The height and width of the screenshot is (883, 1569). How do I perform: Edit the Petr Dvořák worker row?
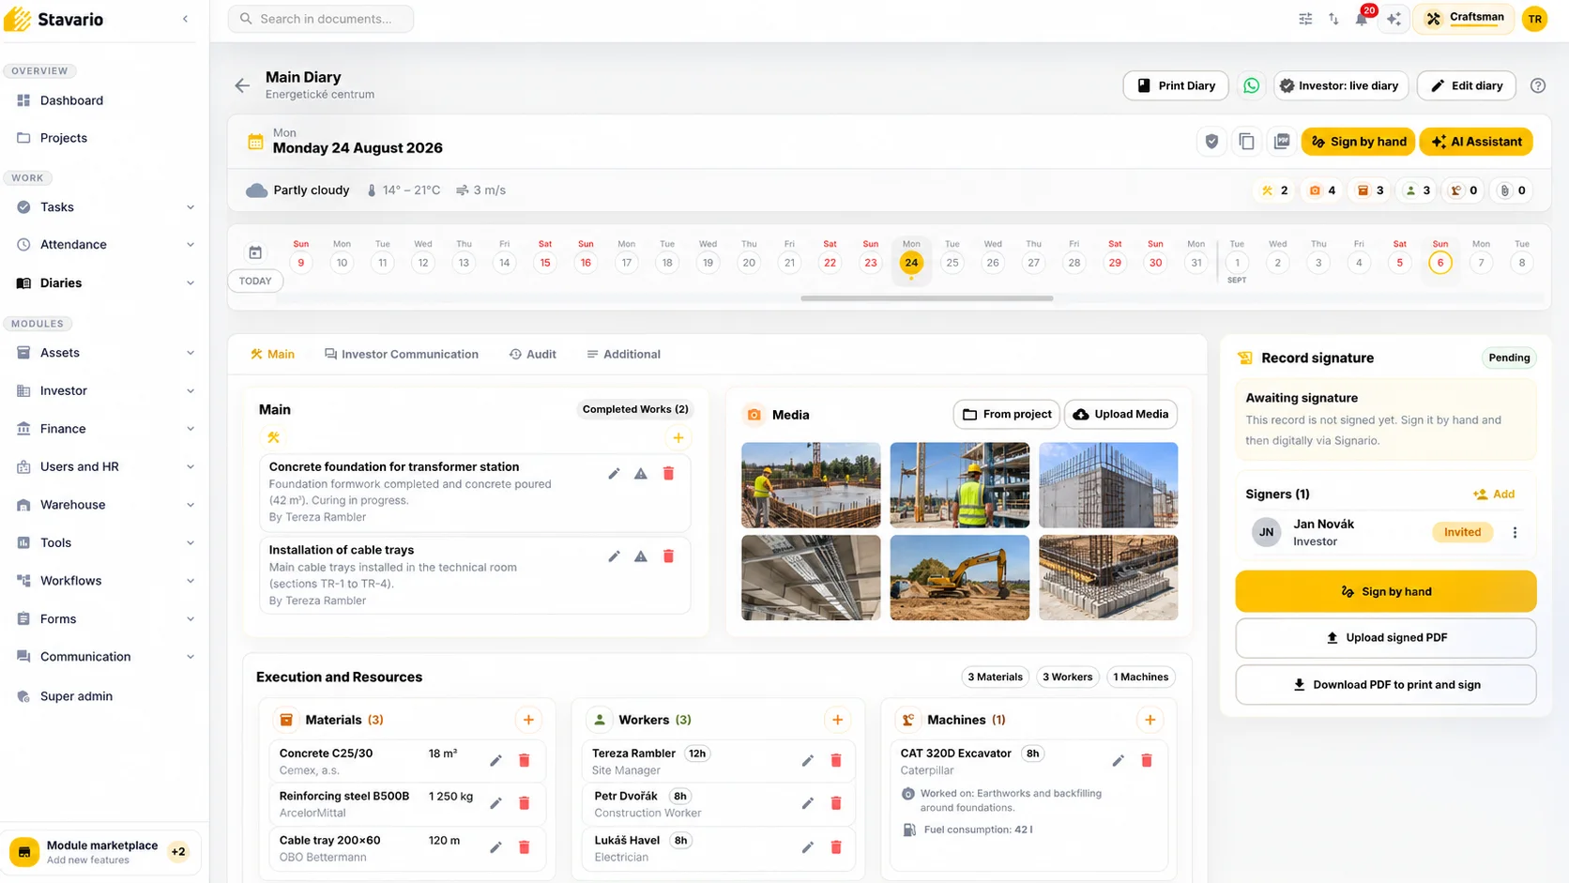point(807,803)
